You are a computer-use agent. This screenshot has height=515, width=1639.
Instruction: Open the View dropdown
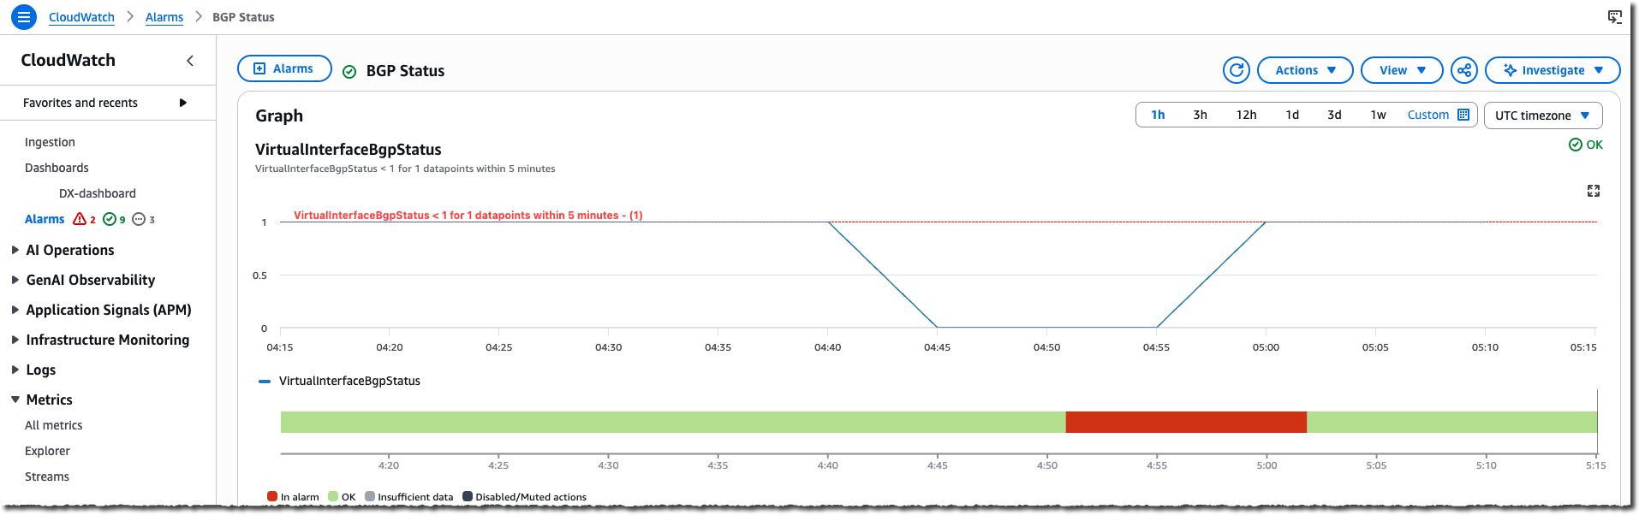click(x=1402, y=70)
